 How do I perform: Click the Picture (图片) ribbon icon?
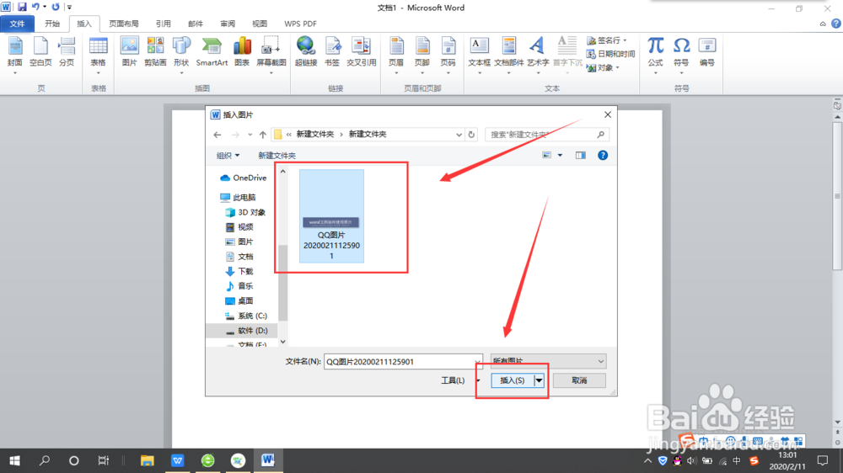[130, 52]
